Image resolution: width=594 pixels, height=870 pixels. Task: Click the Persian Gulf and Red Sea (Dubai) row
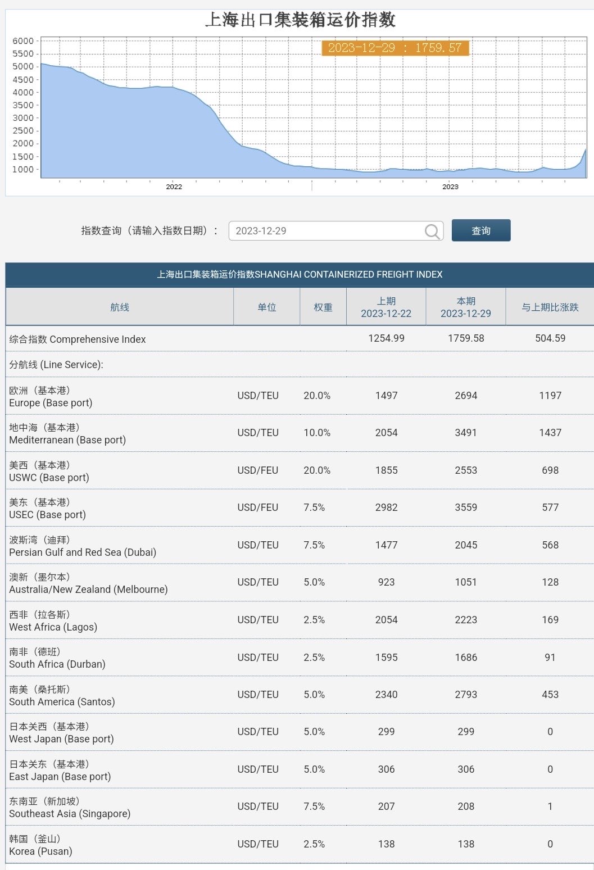300,546
